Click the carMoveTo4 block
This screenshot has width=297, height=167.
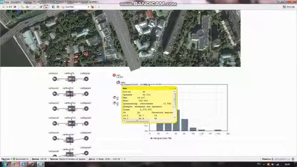[x=70, y=140]
